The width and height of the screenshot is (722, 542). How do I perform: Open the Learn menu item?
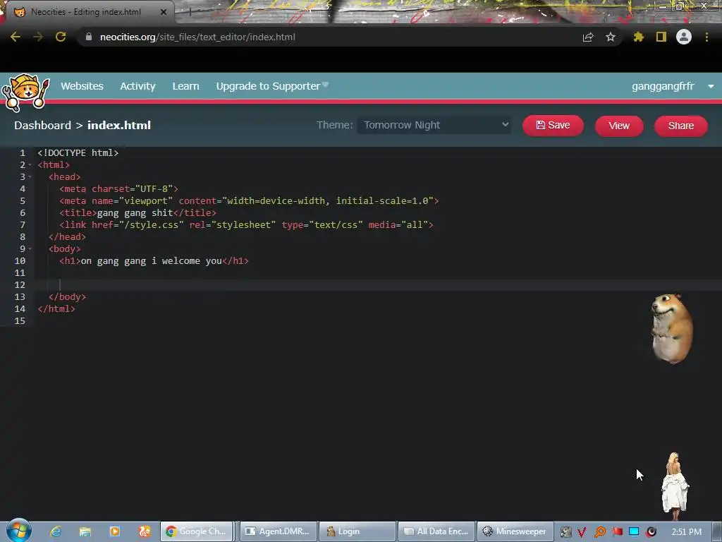pyautogui.click(x=185, y=86)
